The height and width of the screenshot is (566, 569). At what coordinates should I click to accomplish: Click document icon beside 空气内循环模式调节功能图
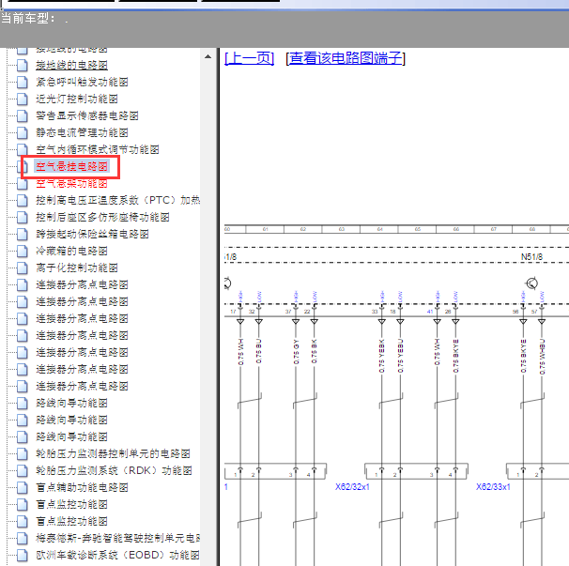(x=23, y=149)
